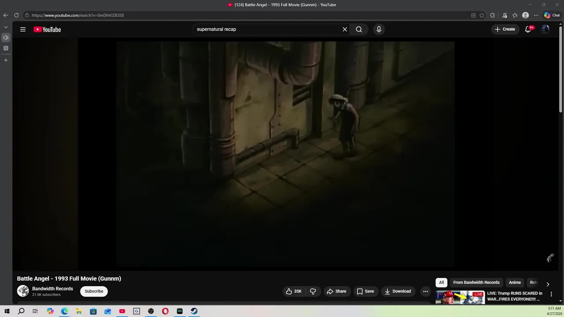View site info via the address bar lock
Screen dimensions: 564x317
pyautogui.click(x=27, y=15)
